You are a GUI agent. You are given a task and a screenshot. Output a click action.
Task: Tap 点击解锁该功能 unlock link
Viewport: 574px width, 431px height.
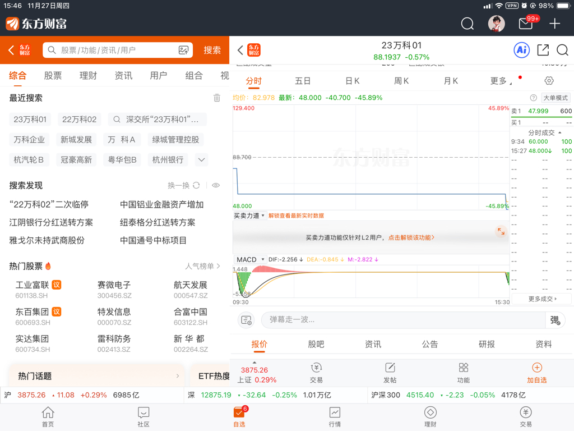click(411, 237)
